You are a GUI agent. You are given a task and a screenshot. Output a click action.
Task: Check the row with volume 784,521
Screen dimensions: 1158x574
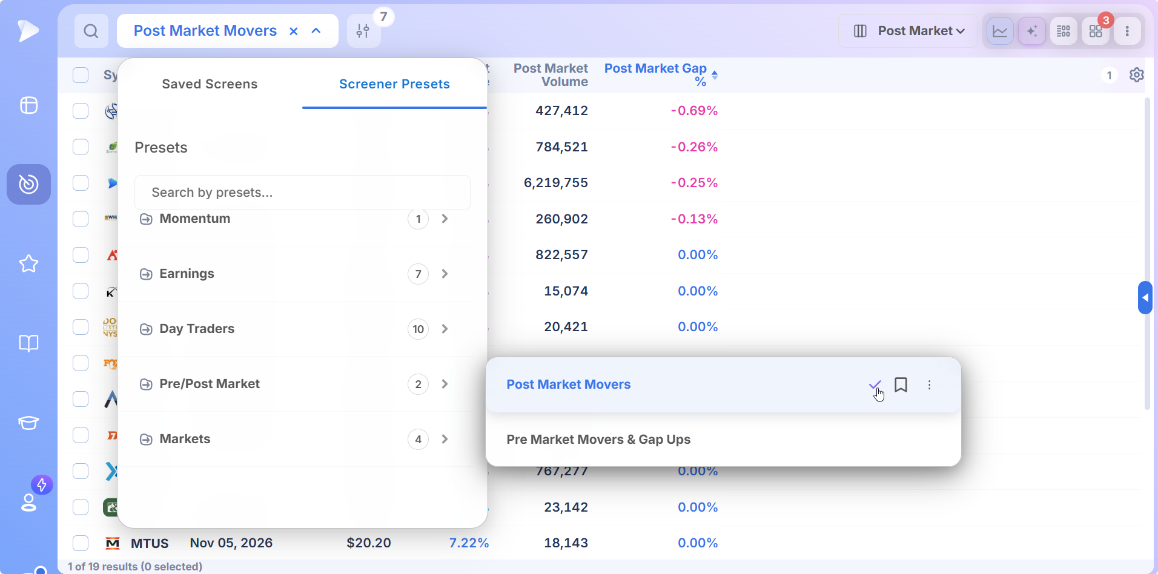[x=81, y=147]
